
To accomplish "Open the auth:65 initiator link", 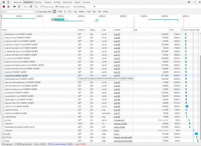I will (117, 34).
